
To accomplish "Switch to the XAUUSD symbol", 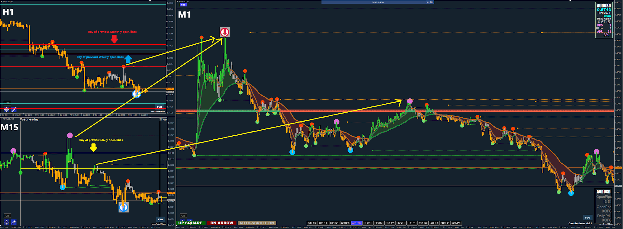I will 434,223.
